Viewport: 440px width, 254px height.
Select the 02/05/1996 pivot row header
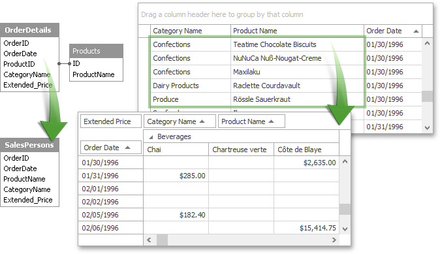coord(110,215)
